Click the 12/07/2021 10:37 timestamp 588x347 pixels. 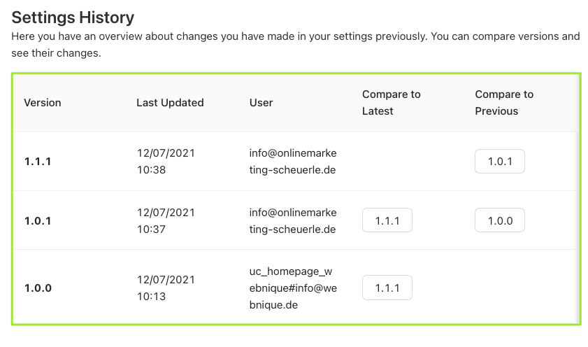click(x=166, y=220)
